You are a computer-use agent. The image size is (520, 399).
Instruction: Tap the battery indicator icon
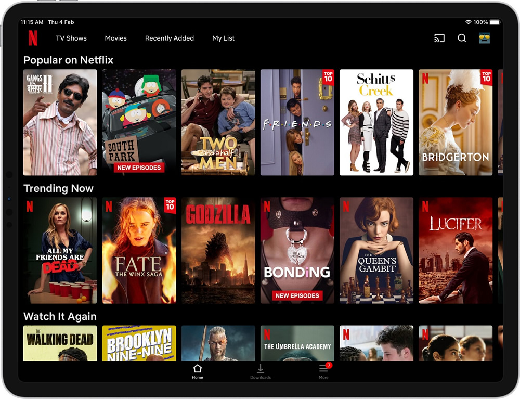pyautogui.click(x=495, y=22)
